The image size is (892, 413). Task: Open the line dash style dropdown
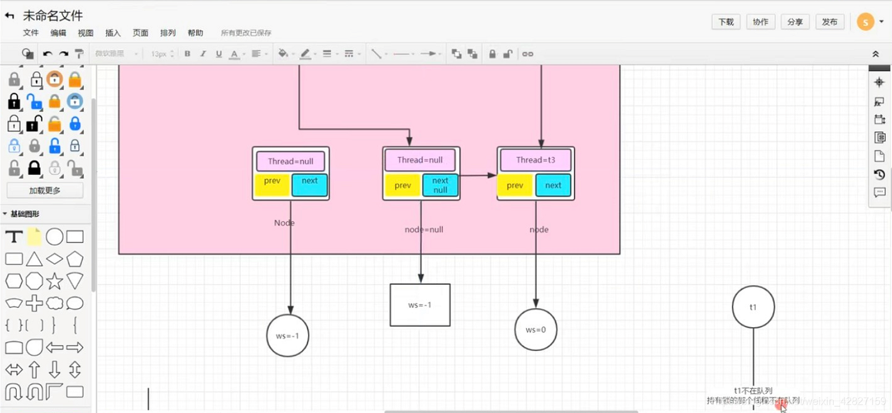pos(351,54)
